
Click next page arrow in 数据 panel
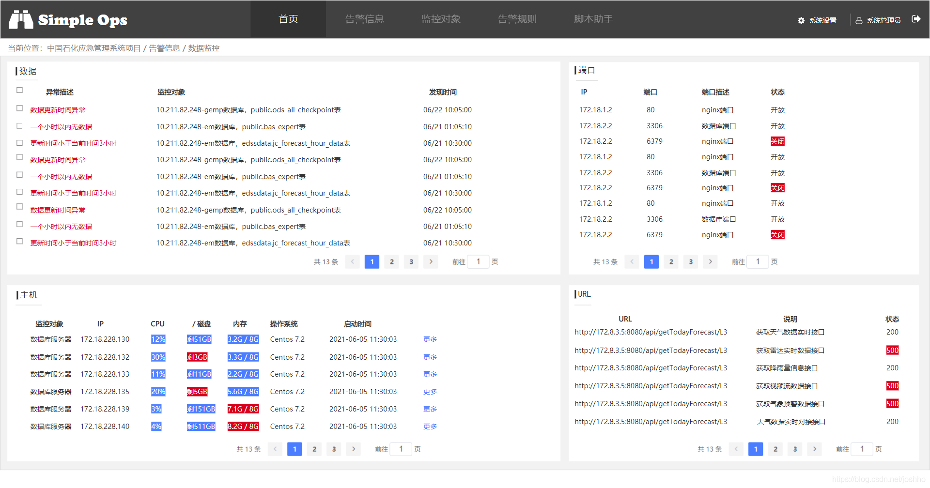[431, 261]
